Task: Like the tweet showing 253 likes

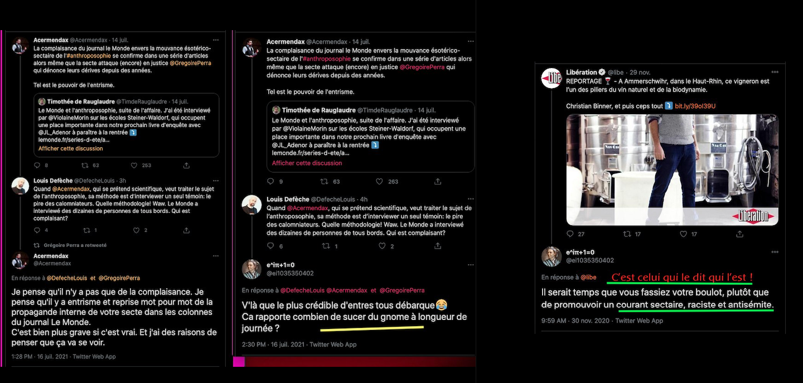Action: tap(134, 165)
